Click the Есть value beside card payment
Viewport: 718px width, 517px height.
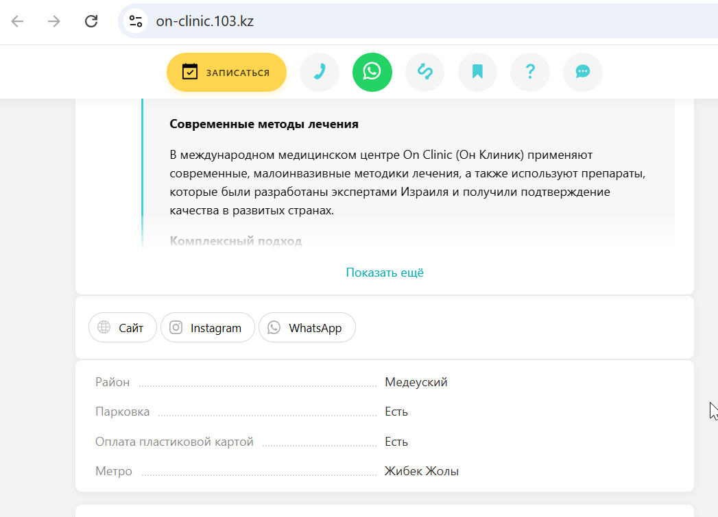(396, 442)
